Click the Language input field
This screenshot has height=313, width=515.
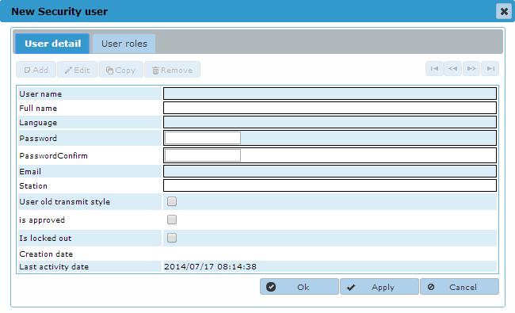coord(330,122)
